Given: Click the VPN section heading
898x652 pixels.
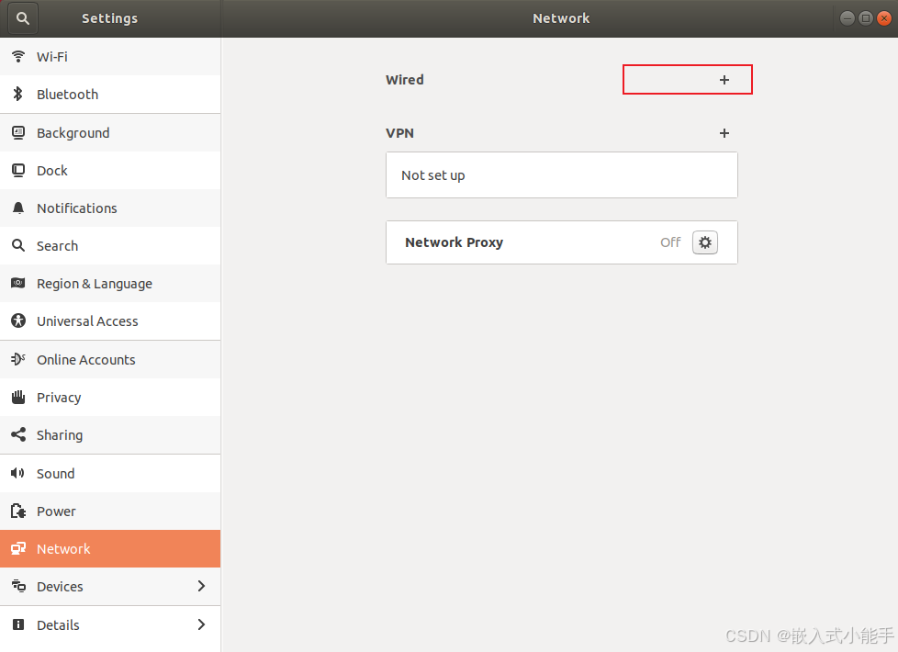Looking at the screenshot, I should click(399, 133).
